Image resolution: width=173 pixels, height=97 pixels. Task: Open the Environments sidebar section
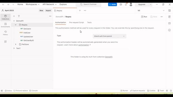click(5, 25)
